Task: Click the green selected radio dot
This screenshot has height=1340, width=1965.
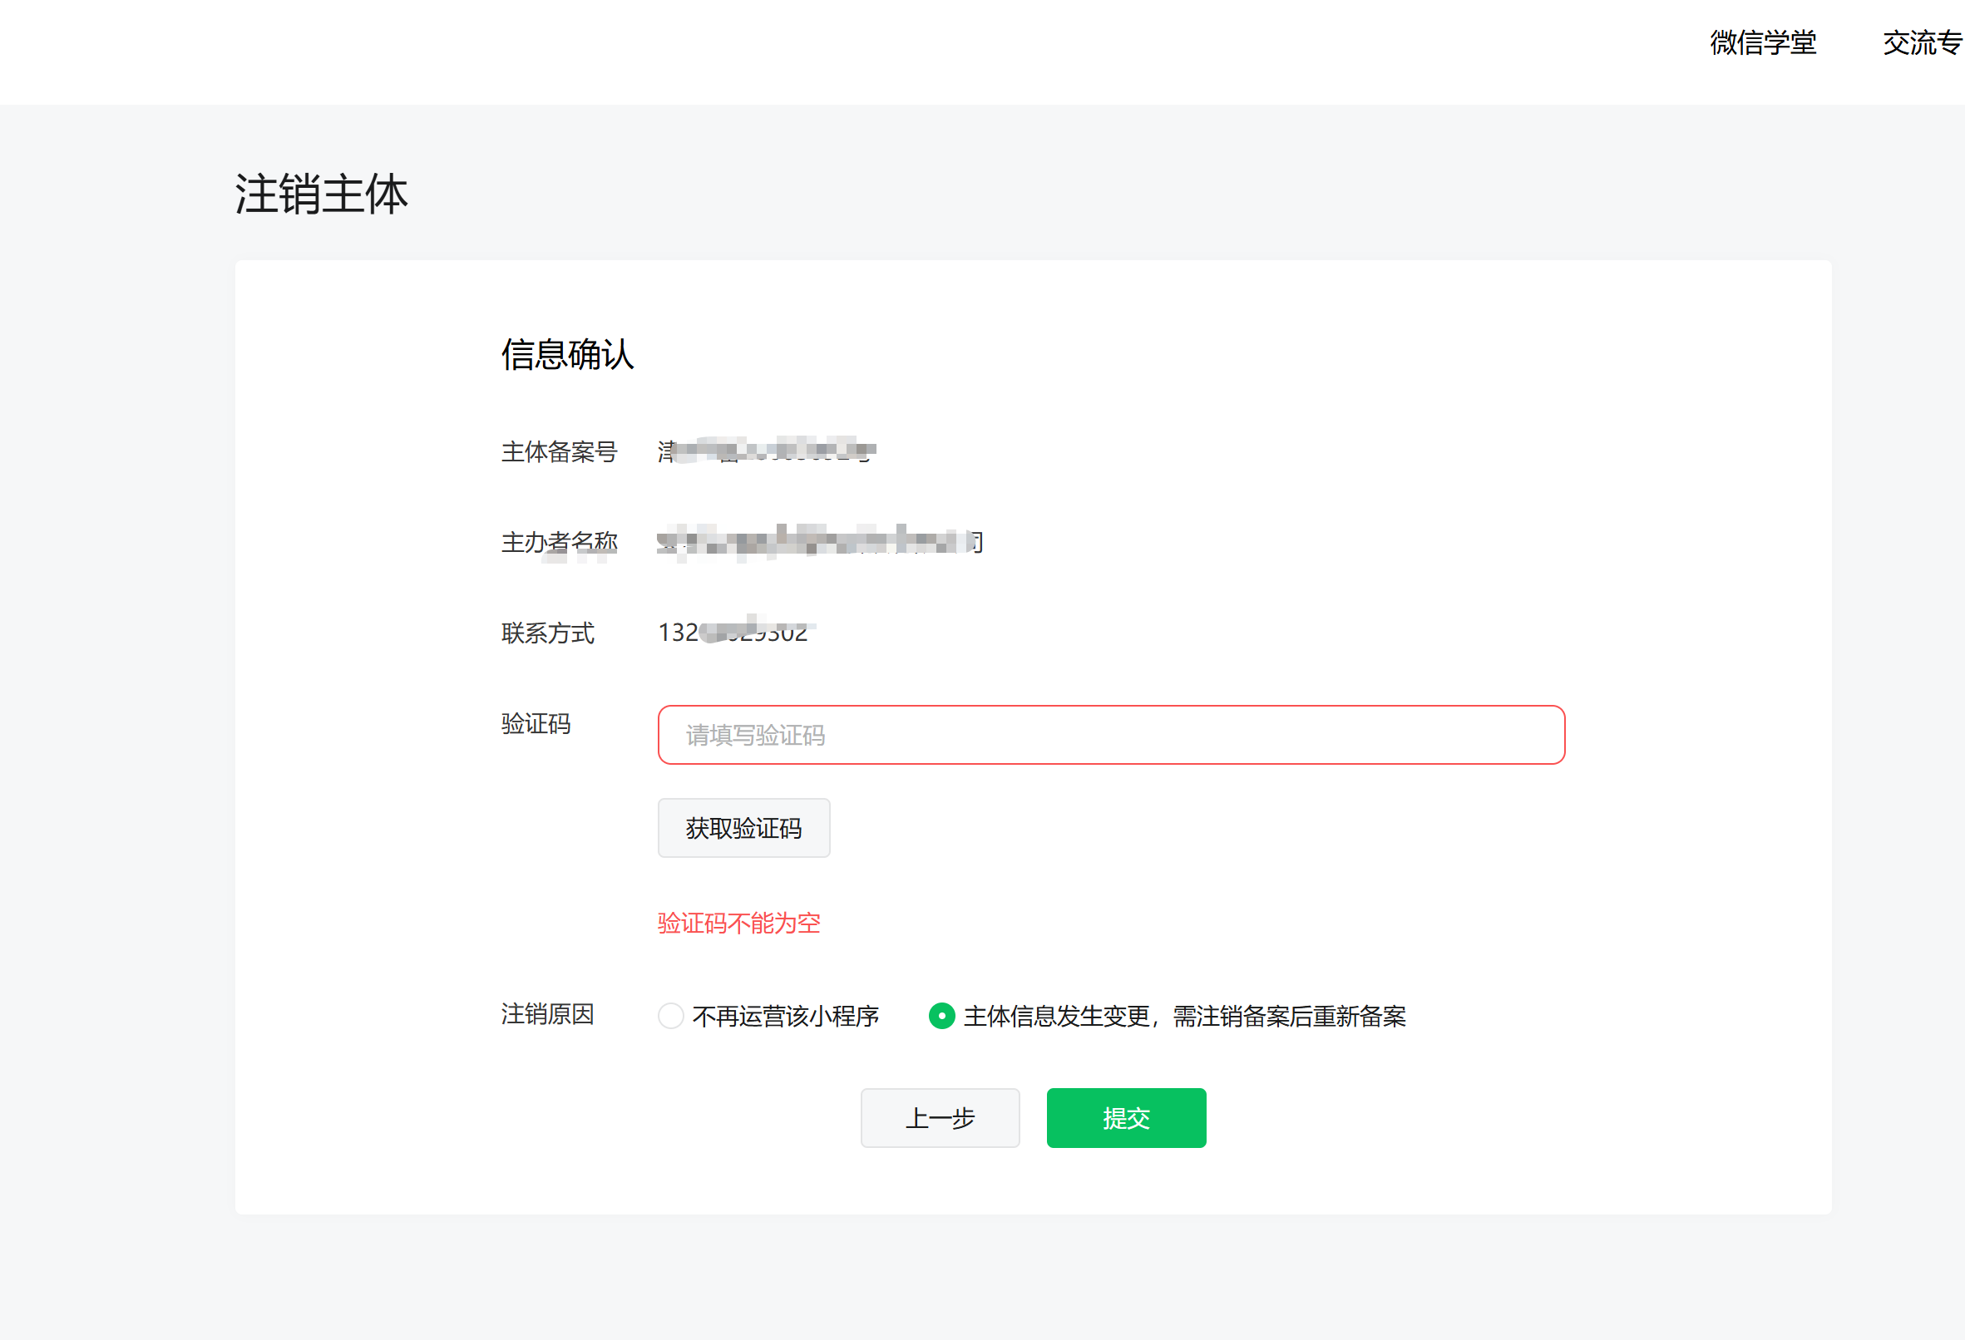Action: click(941, 1015)
